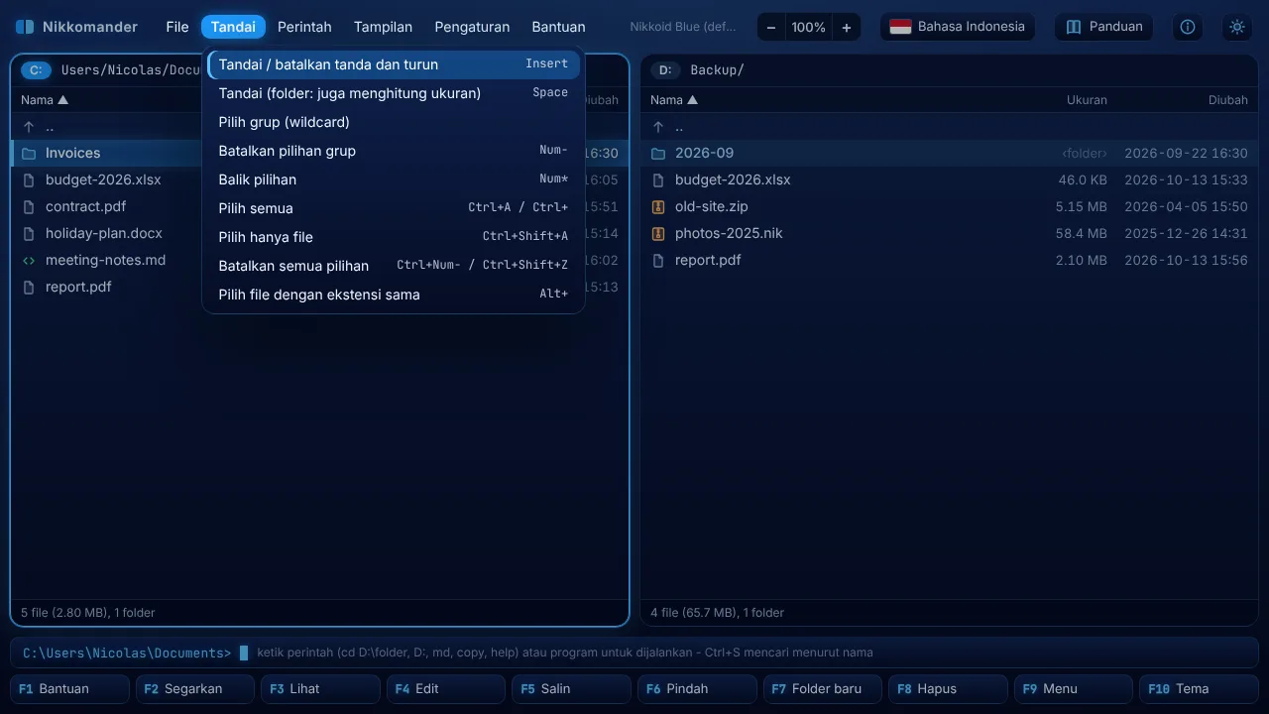Viewport: 1269px width, 714px height.
Task: Choose 'Batalkan semua pilihan' menu entry
Action: pyautogui.click(x=394, y=266)
